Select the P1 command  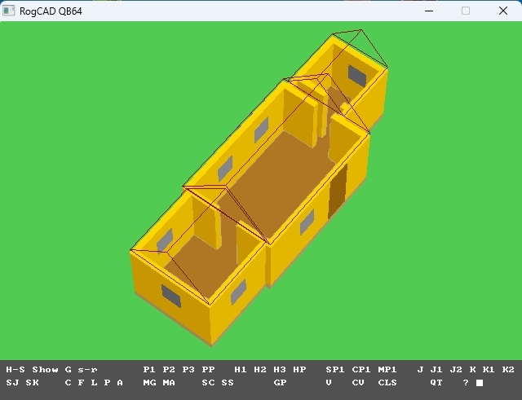pos(149,370)
